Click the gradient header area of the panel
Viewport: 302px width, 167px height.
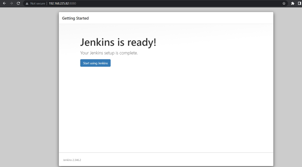166,28
